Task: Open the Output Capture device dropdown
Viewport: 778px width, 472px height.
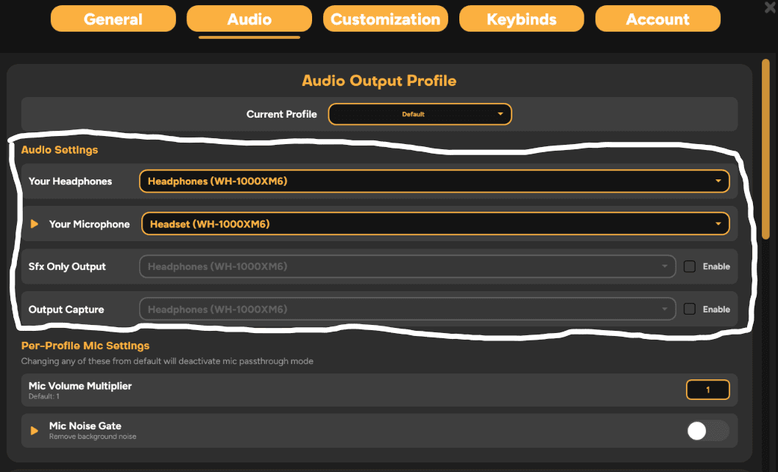Action: coord(407,310)
